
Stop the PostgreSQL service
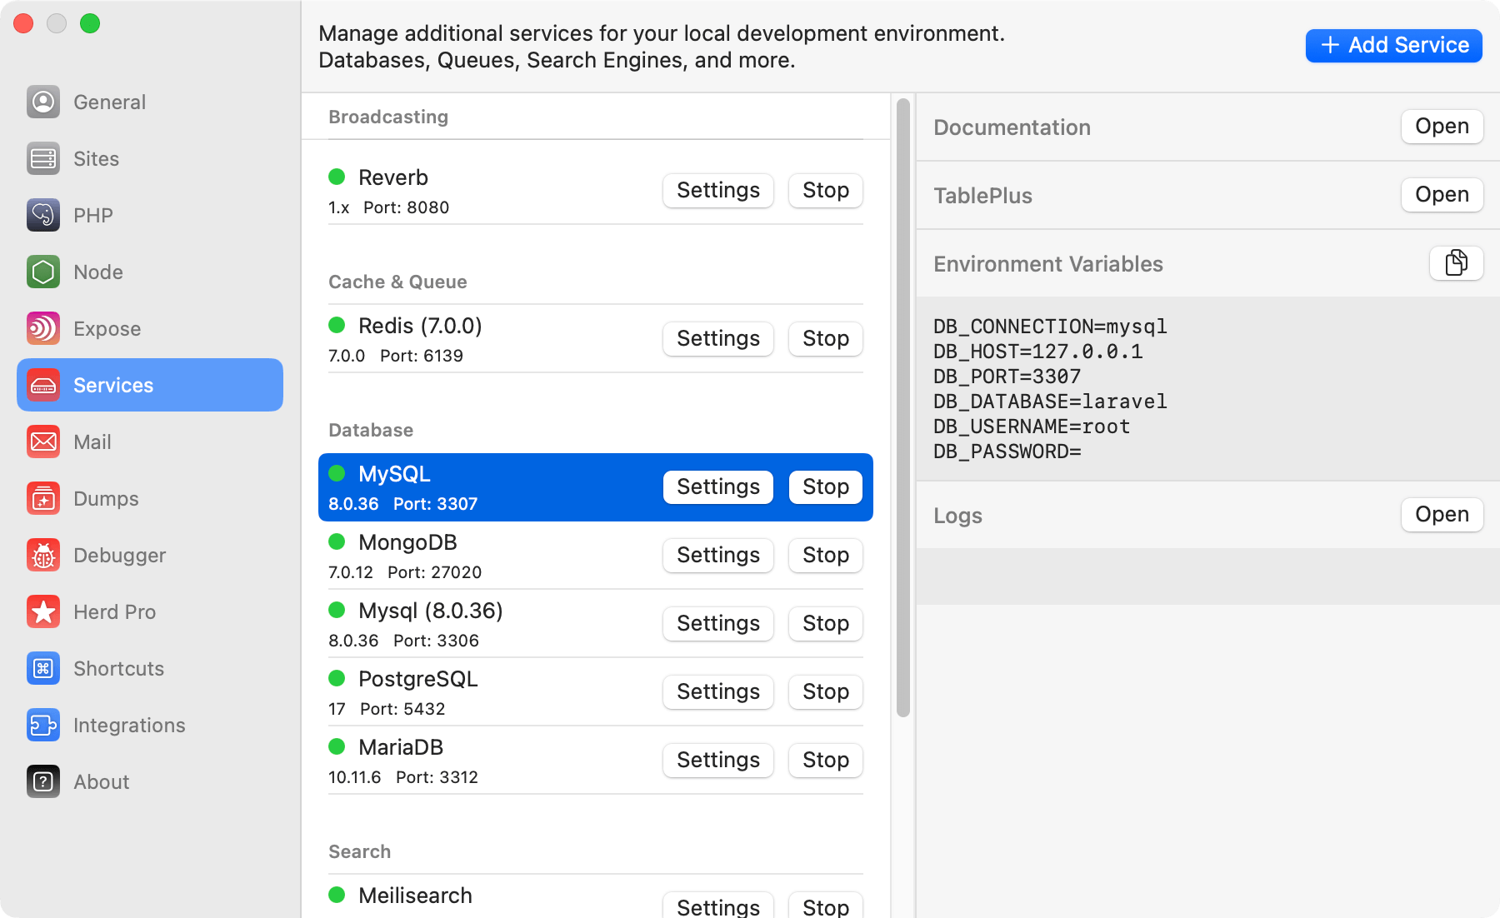coord(826,691)
